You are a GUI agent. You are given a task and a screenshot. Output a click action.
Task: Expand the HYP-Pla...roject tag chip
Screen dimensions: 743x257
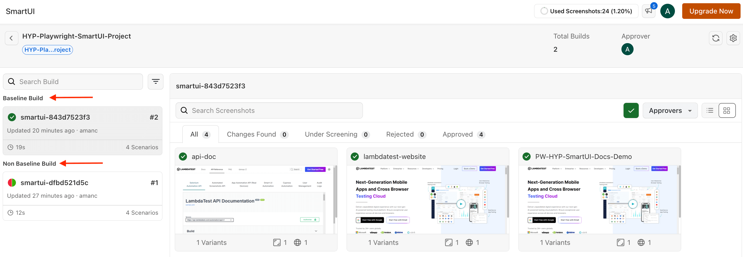point(47,50)
